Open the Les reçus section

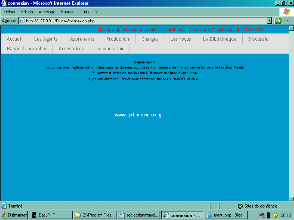click(x=180, y=39)
